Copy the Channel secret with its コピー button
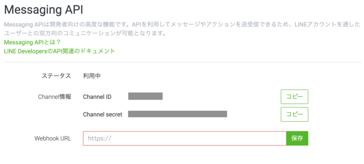The image size is (364, 164). click(294, 114)
